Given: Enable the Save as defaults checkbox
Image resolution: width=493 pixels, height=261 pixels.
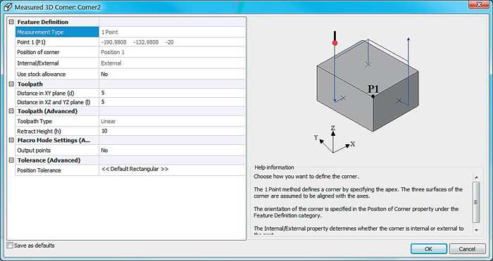Looking at the screenshot, I should 11,246.
